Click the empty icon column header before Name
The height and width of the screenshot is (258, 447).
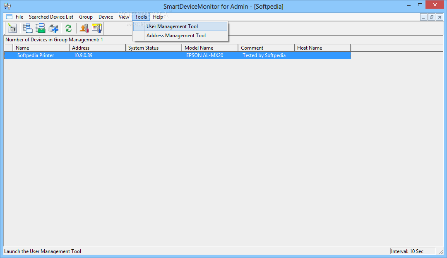tap(9, 48)
